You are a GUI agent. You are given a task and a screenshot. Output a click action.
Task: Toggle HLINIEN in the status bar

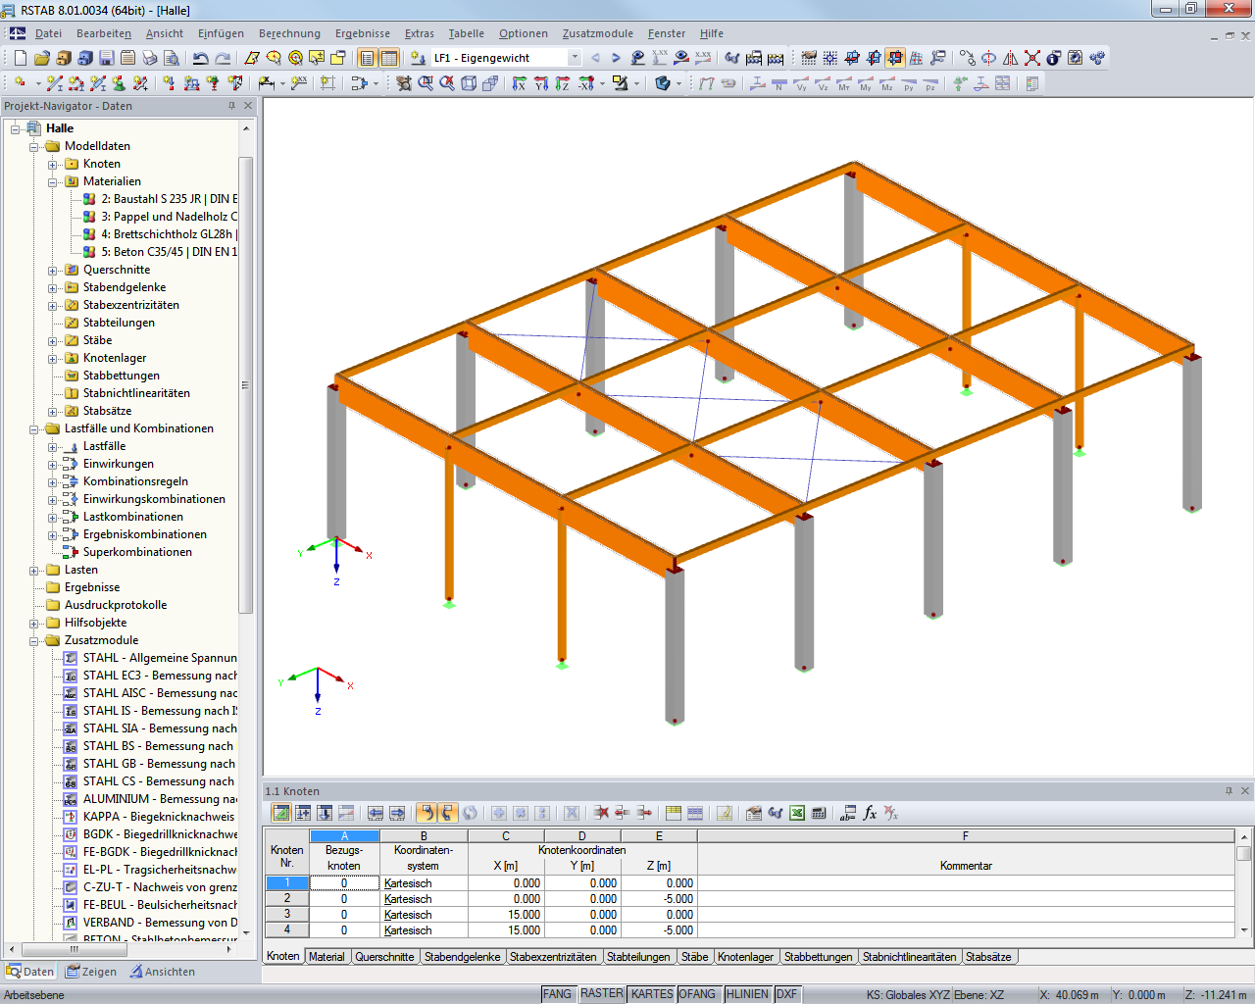point(748,993)
